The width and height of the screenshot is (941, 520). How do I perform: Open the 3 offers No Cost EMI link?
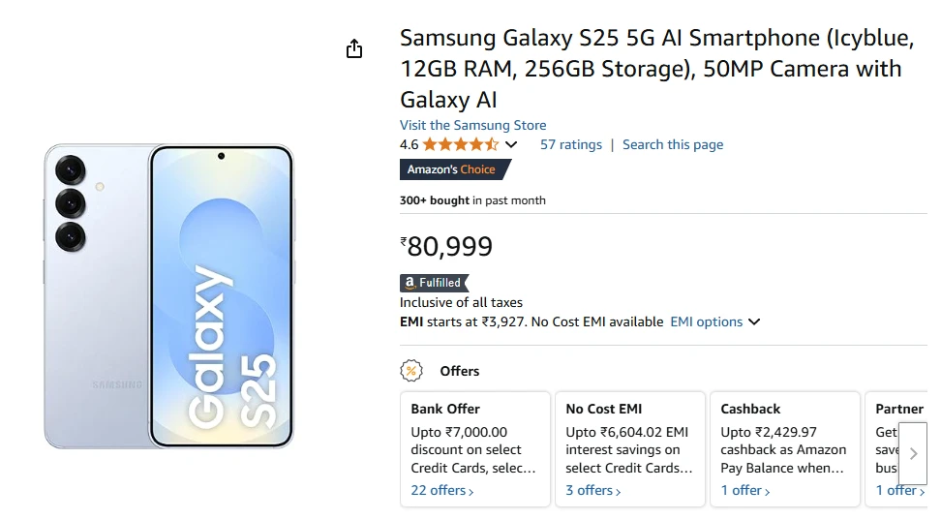(593, 491)
